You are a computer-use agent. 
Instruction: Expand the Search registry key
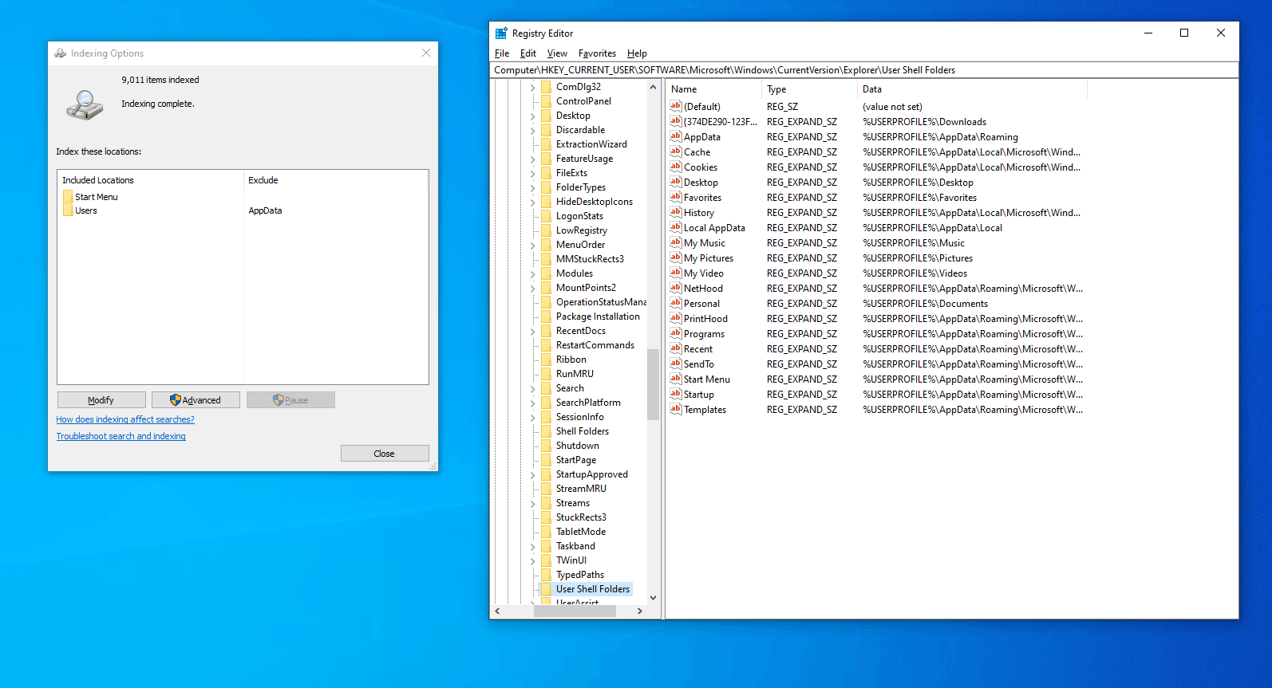533,388
